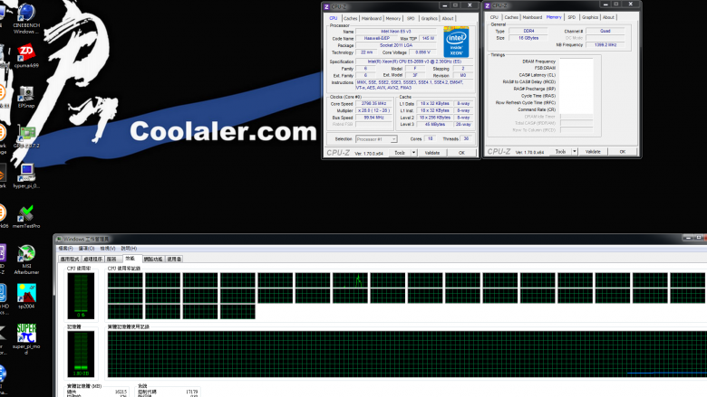
Task: Open the CINEBENCH desktop shortcut
Action: click(26, 19)
